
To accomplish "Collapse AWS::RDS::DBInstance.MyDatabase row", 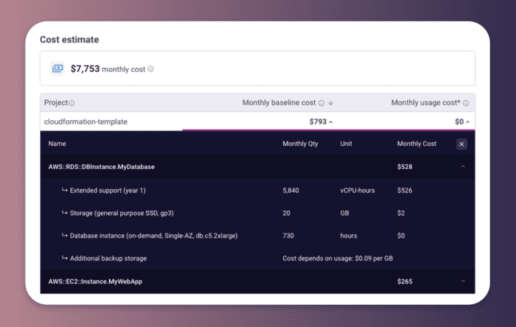I will [463, 167].
